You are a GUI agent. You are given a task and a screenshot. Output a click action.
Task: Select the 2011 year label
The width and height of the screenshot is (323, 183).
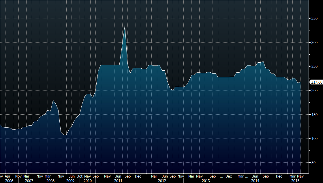coord(118,181)
